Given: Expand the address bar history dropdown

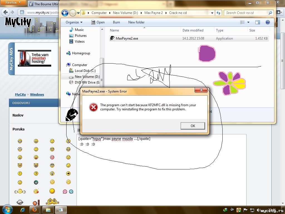Looking at the screenshot, I should coord(212,13).
